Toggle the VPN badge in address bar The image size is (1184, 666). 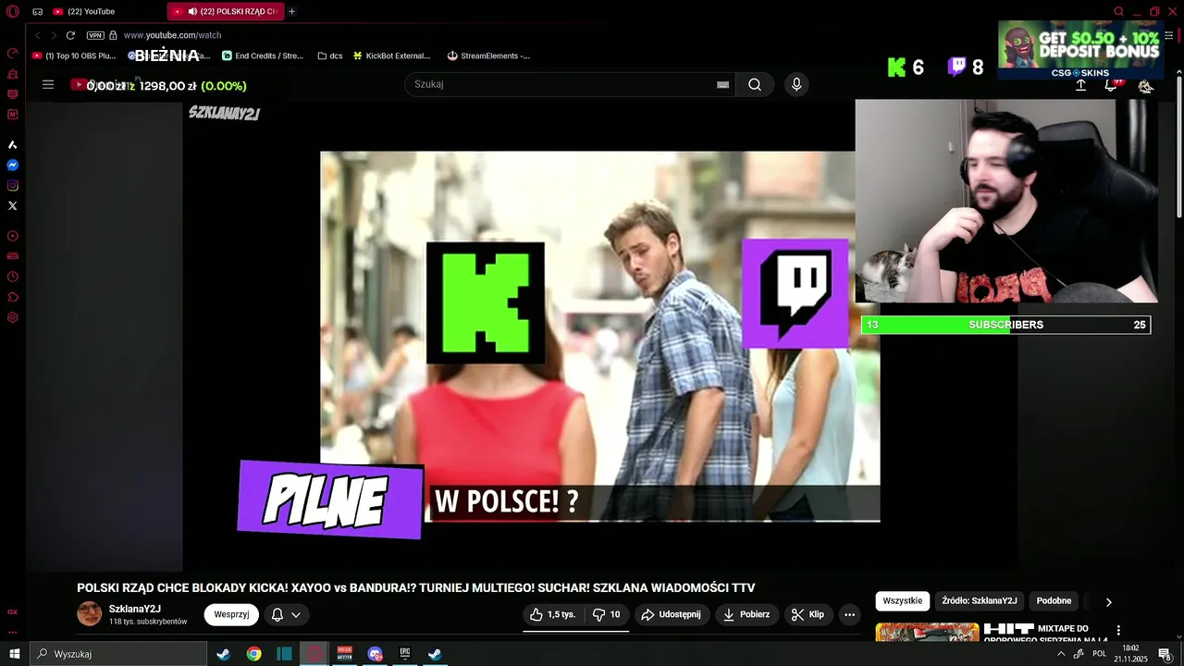coord(95,35)
